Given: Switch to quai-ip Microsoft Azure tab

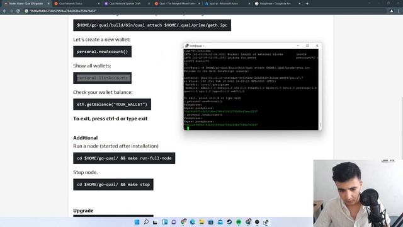Looking at the screenshot, I should (x=227, y=4).
